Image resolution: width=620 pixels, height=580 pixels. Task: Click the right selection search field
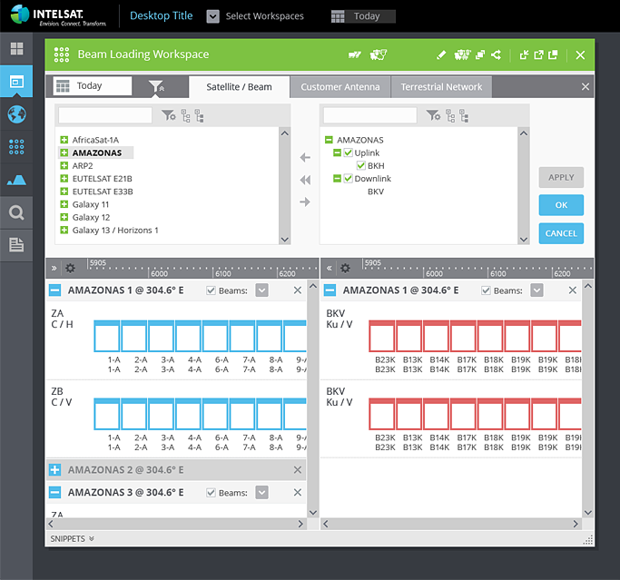pos(370,115)
